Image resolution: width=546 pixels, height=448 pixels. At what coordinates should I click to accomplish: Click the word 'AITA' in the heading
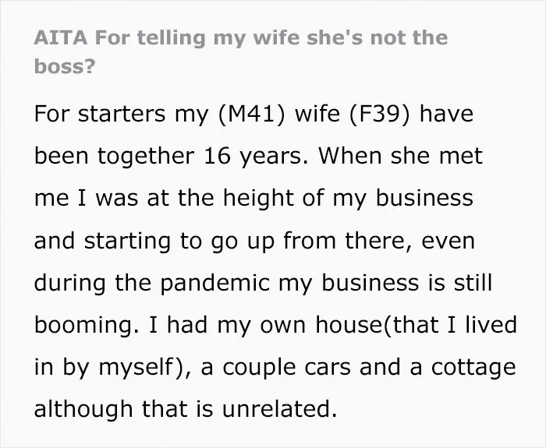(61, 37)
